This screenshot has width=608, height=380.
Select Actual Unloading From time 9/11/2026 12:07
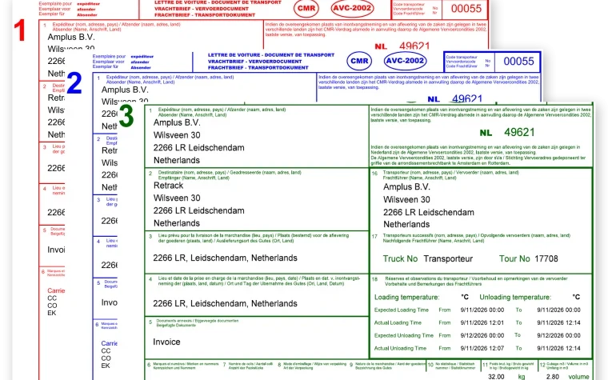482,349
